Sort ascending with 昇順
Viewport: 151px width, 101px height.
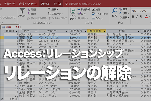[x=32, y=9]
